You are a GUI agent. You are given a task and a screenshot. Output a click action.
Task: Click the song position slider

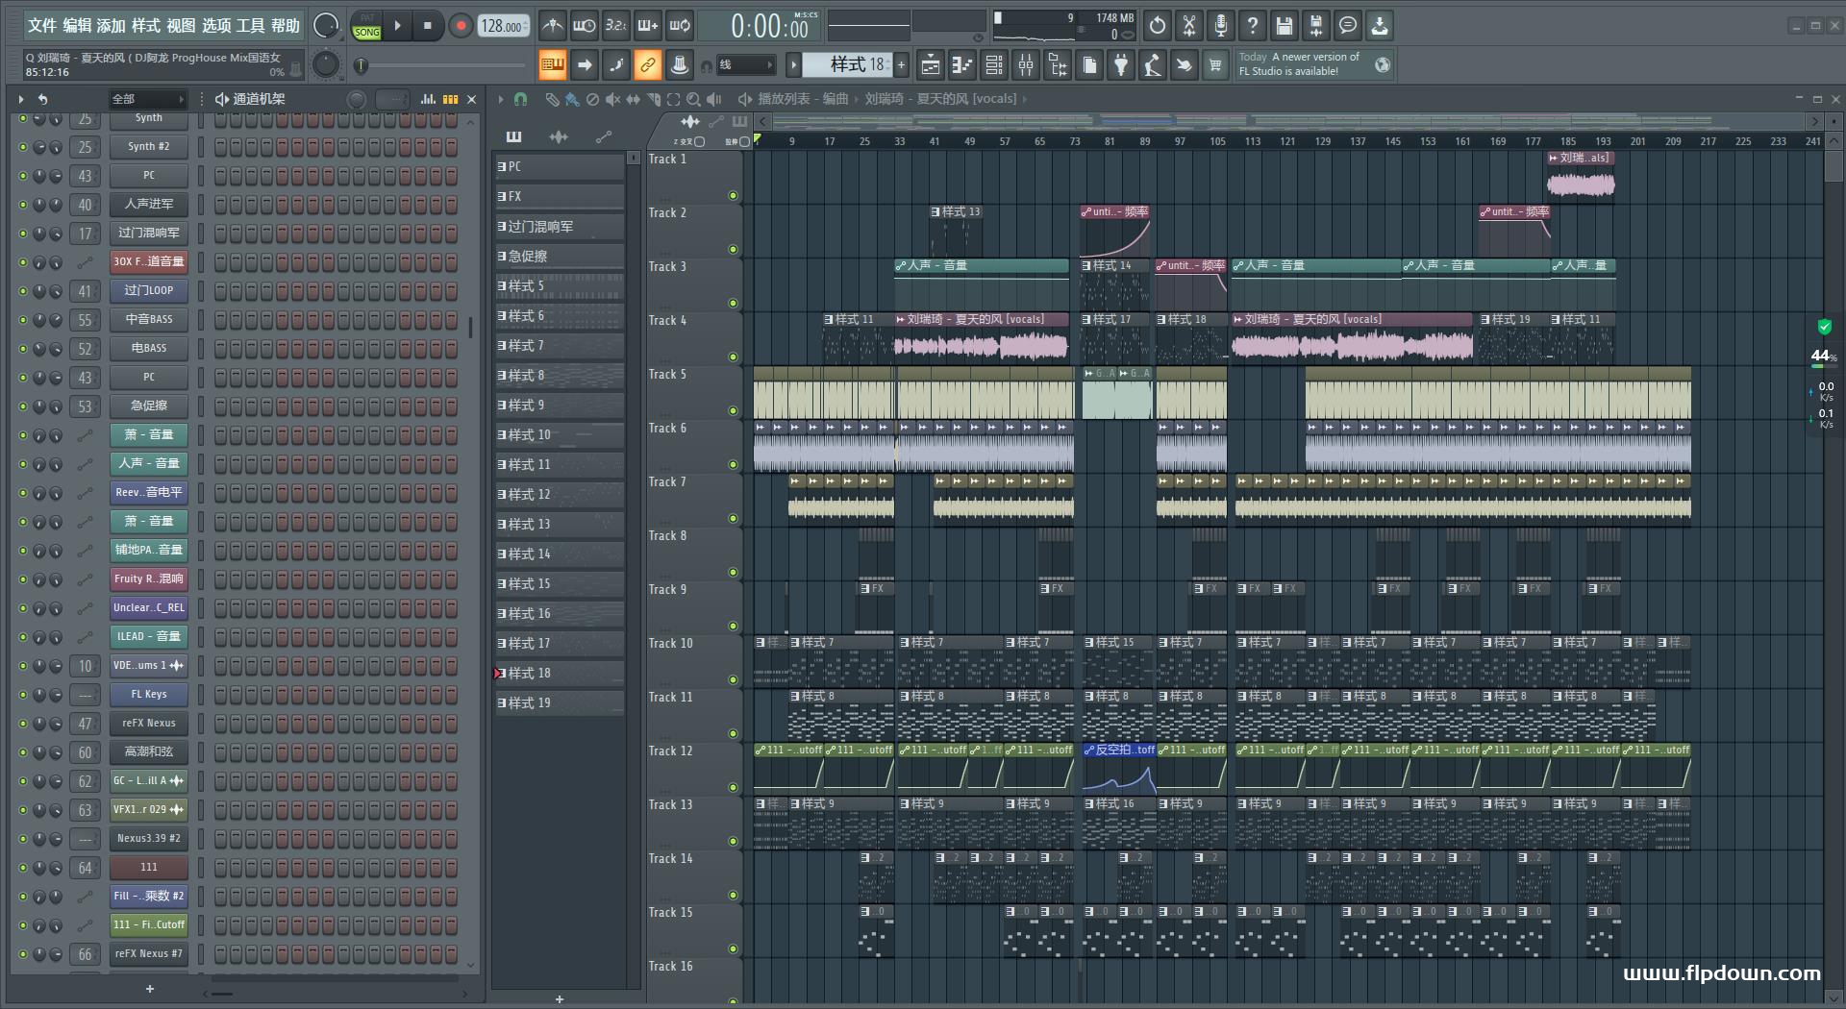tap(444, 66)
